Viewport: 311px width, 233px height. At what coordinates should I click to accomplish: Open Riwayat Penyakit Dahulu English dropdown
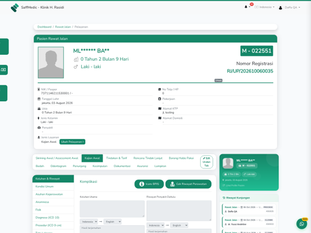click(x=179, y=225)
